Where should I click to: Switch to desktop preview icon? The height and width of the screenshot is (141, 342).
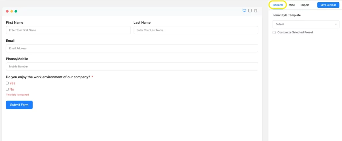244,10
